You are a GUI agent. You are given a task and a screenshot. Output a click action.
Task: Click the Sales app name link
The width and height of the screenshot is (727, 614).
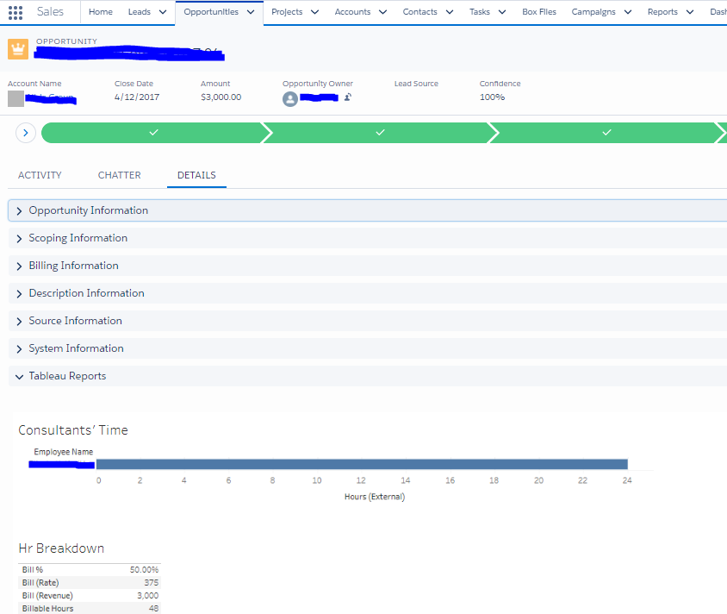pos(51,12)
